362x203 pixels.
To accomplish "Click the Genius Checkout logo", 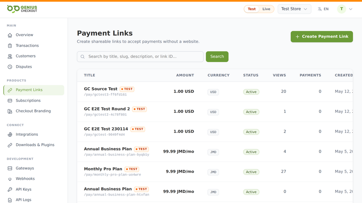I will pyautogui.click(x=22, y=9).
